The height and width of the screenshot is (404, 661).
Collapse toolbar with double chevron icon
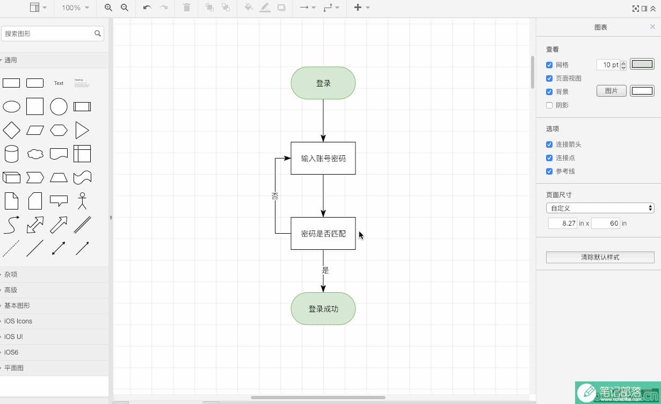pos(653,9)
